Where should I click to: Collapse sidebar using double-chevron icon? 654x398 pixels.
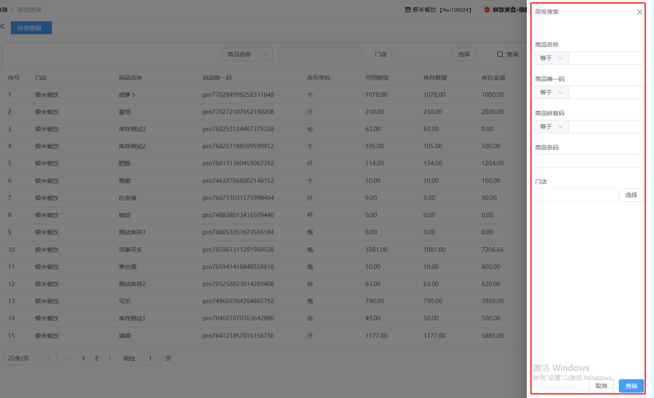(3, 27)
